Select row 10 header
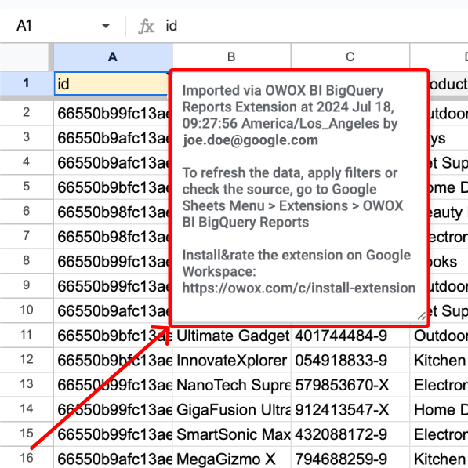The image size is (468, 468). 27,310
